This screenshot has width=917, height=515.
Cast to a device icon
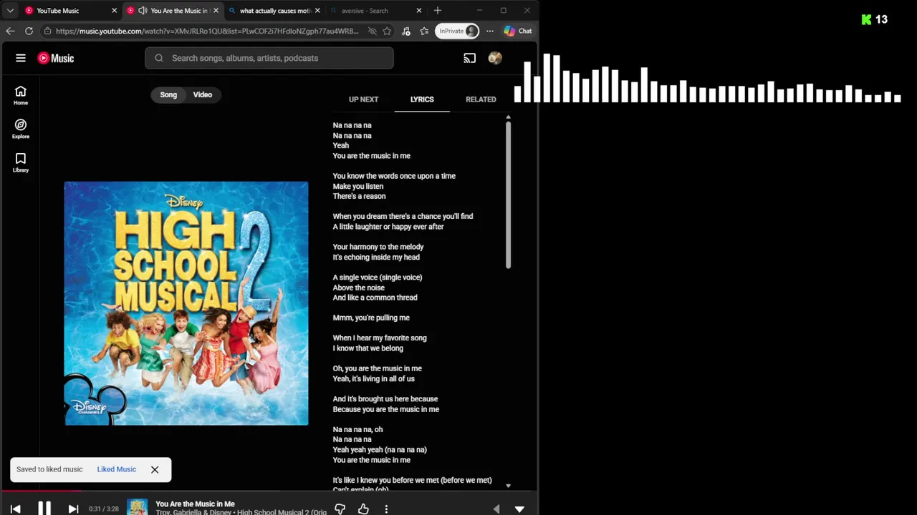tap(470, 58)
